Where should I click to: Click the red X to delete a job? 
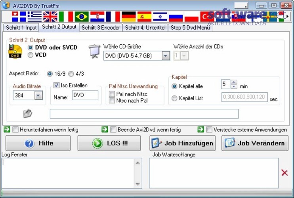[284, 173]
